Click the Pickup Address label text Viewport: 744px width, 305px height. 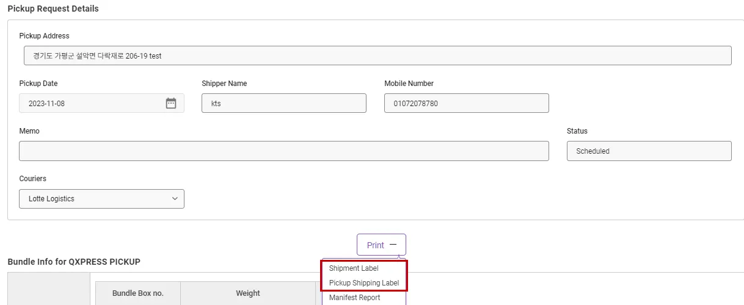[44, 36]
